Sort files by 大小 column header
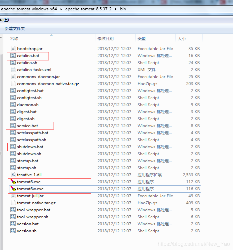The height and width of the screenshot is (250, 233). tap(182, 39)
